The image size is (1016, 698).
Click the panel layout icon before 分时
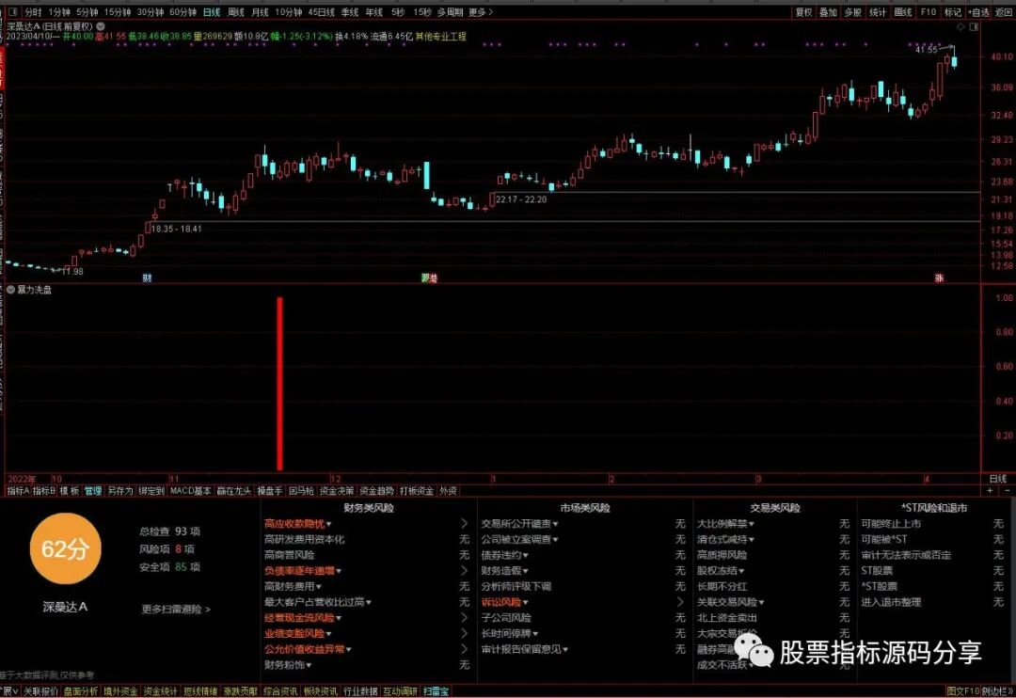point(12,11)
